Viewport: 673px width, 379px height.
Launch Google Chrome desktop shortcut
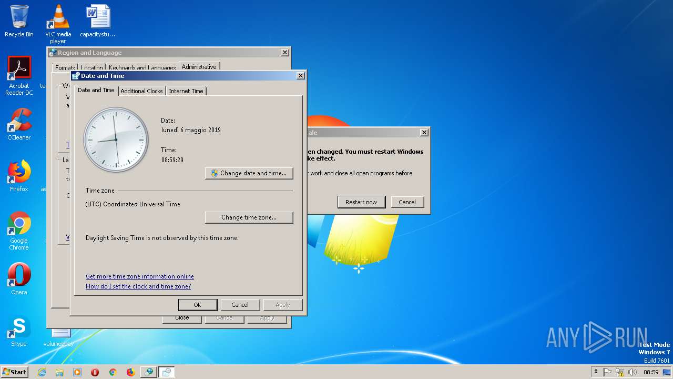tap(19, 231)
